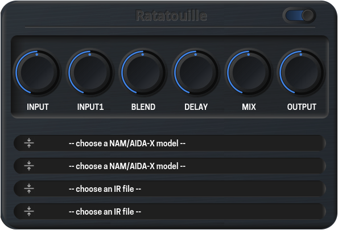Click the INPUT knob

pyautogui.click(x=38, y=72)
